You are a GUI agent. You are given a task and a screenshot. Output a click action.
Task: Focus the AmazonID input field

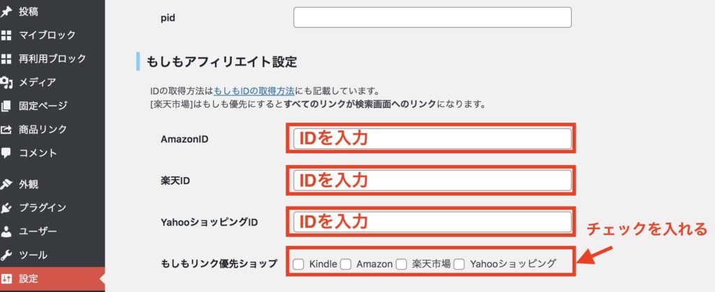coord(432,138)
